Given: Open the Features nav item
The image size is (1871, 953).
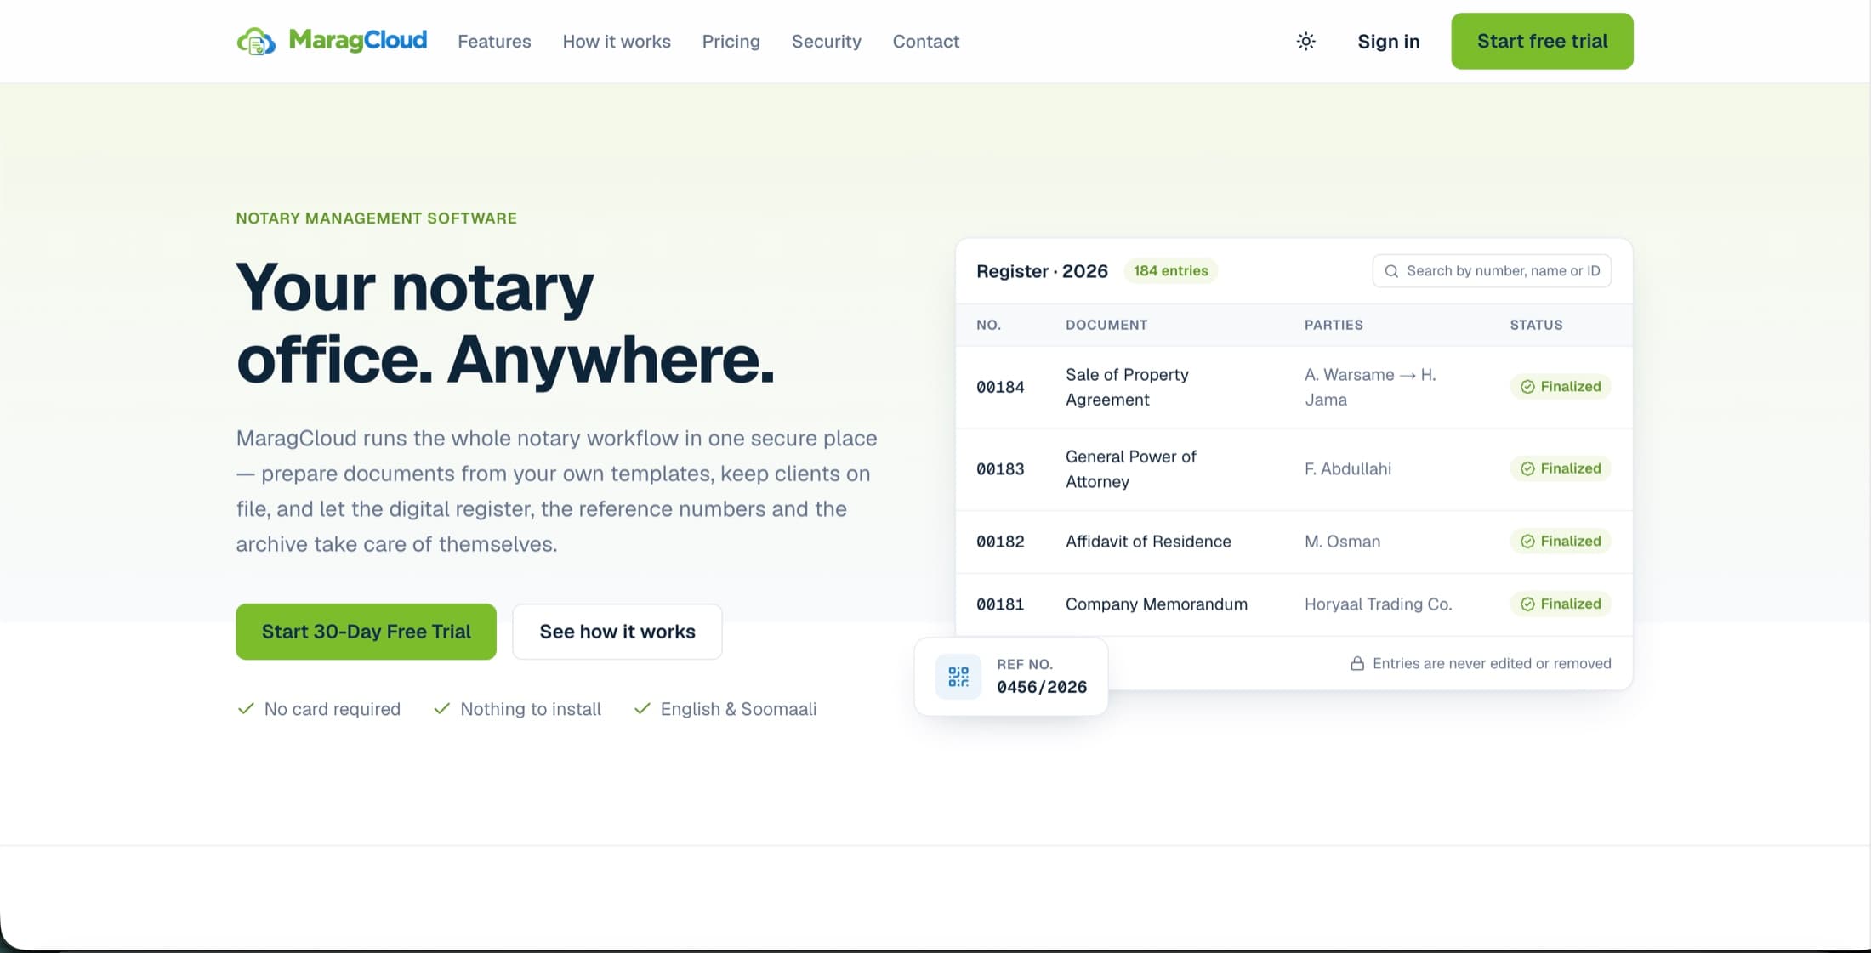Looking at the screenshot, I should 494,41.
